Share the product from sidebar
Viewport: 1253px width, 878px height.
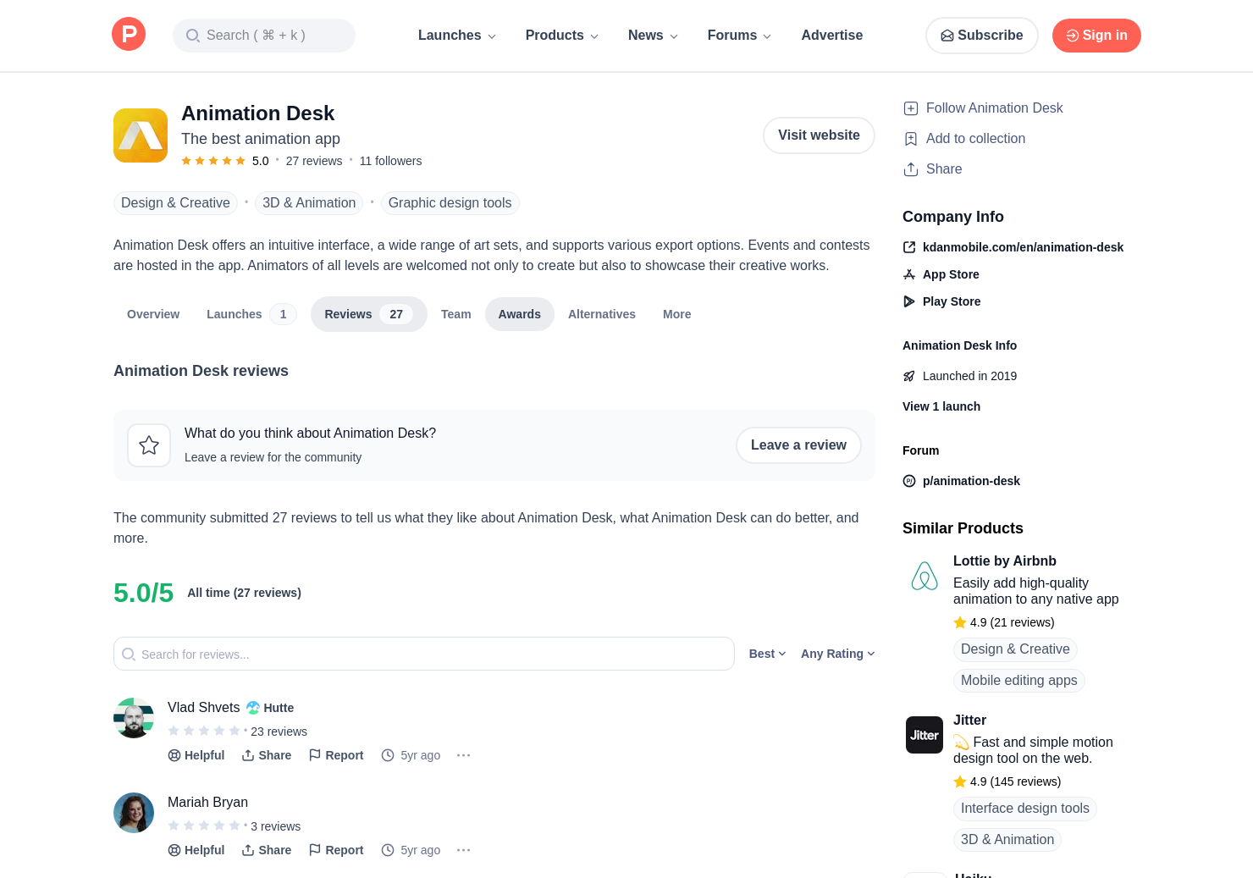point(932,169)
